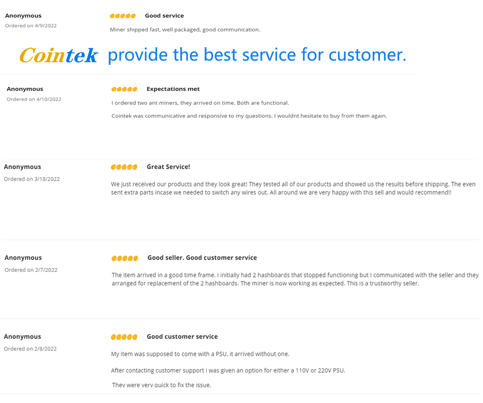Click stars beside Good customer service review

click(x=124, y=337)
